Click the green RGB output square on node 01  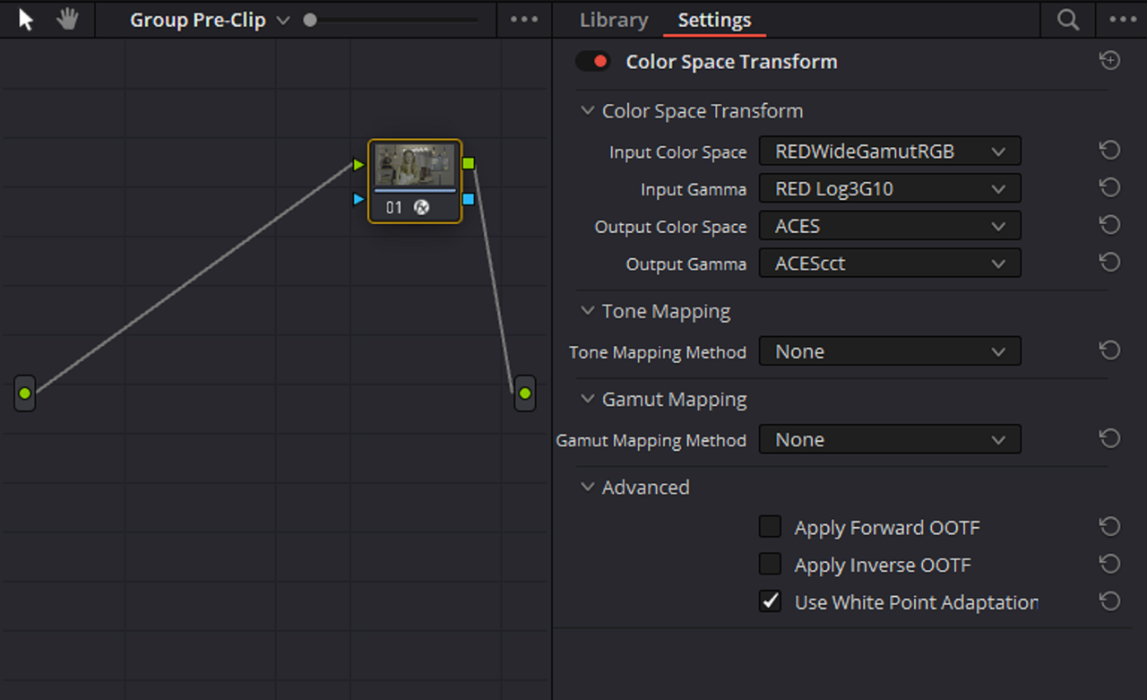[x=469, y=164]
